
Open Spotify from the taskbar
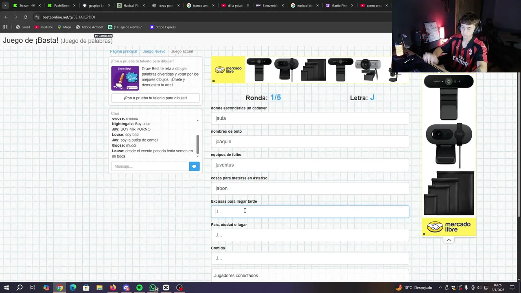click(x=139, y=288)
